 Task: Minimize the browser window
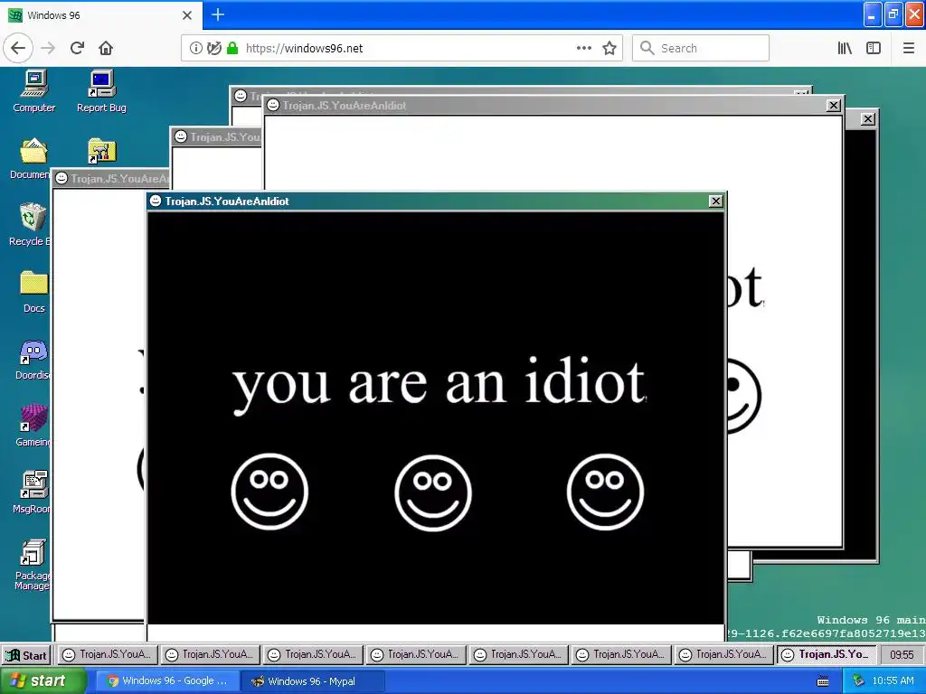(x=873, y=14)
